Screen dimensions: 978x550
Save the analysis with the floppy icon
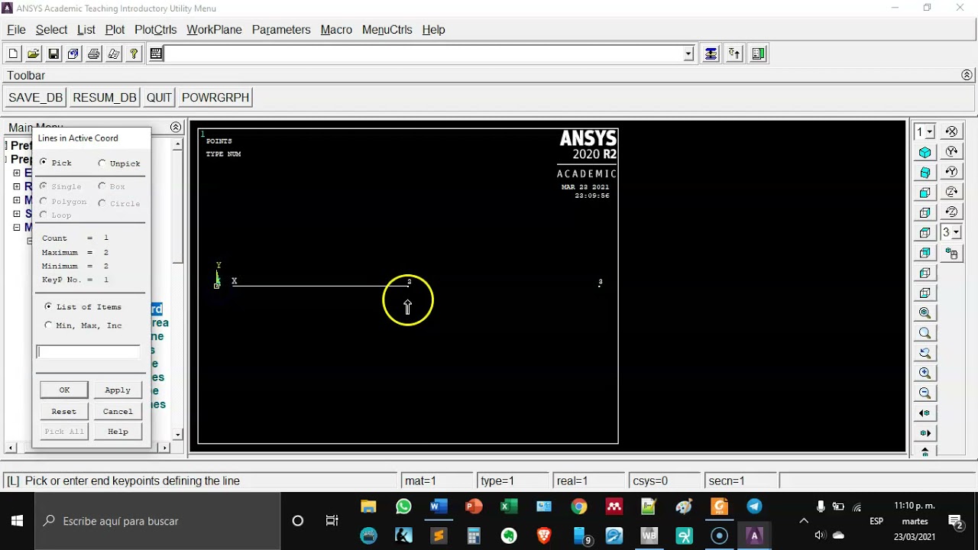[53, 53]
